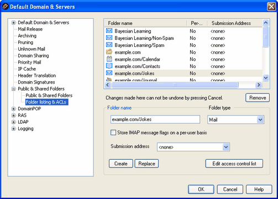Image resolution: width=278 pixels, height=199 pixels.
Task: Close the Default Domain & Servers dialog
Action: (x=271, y=7)
